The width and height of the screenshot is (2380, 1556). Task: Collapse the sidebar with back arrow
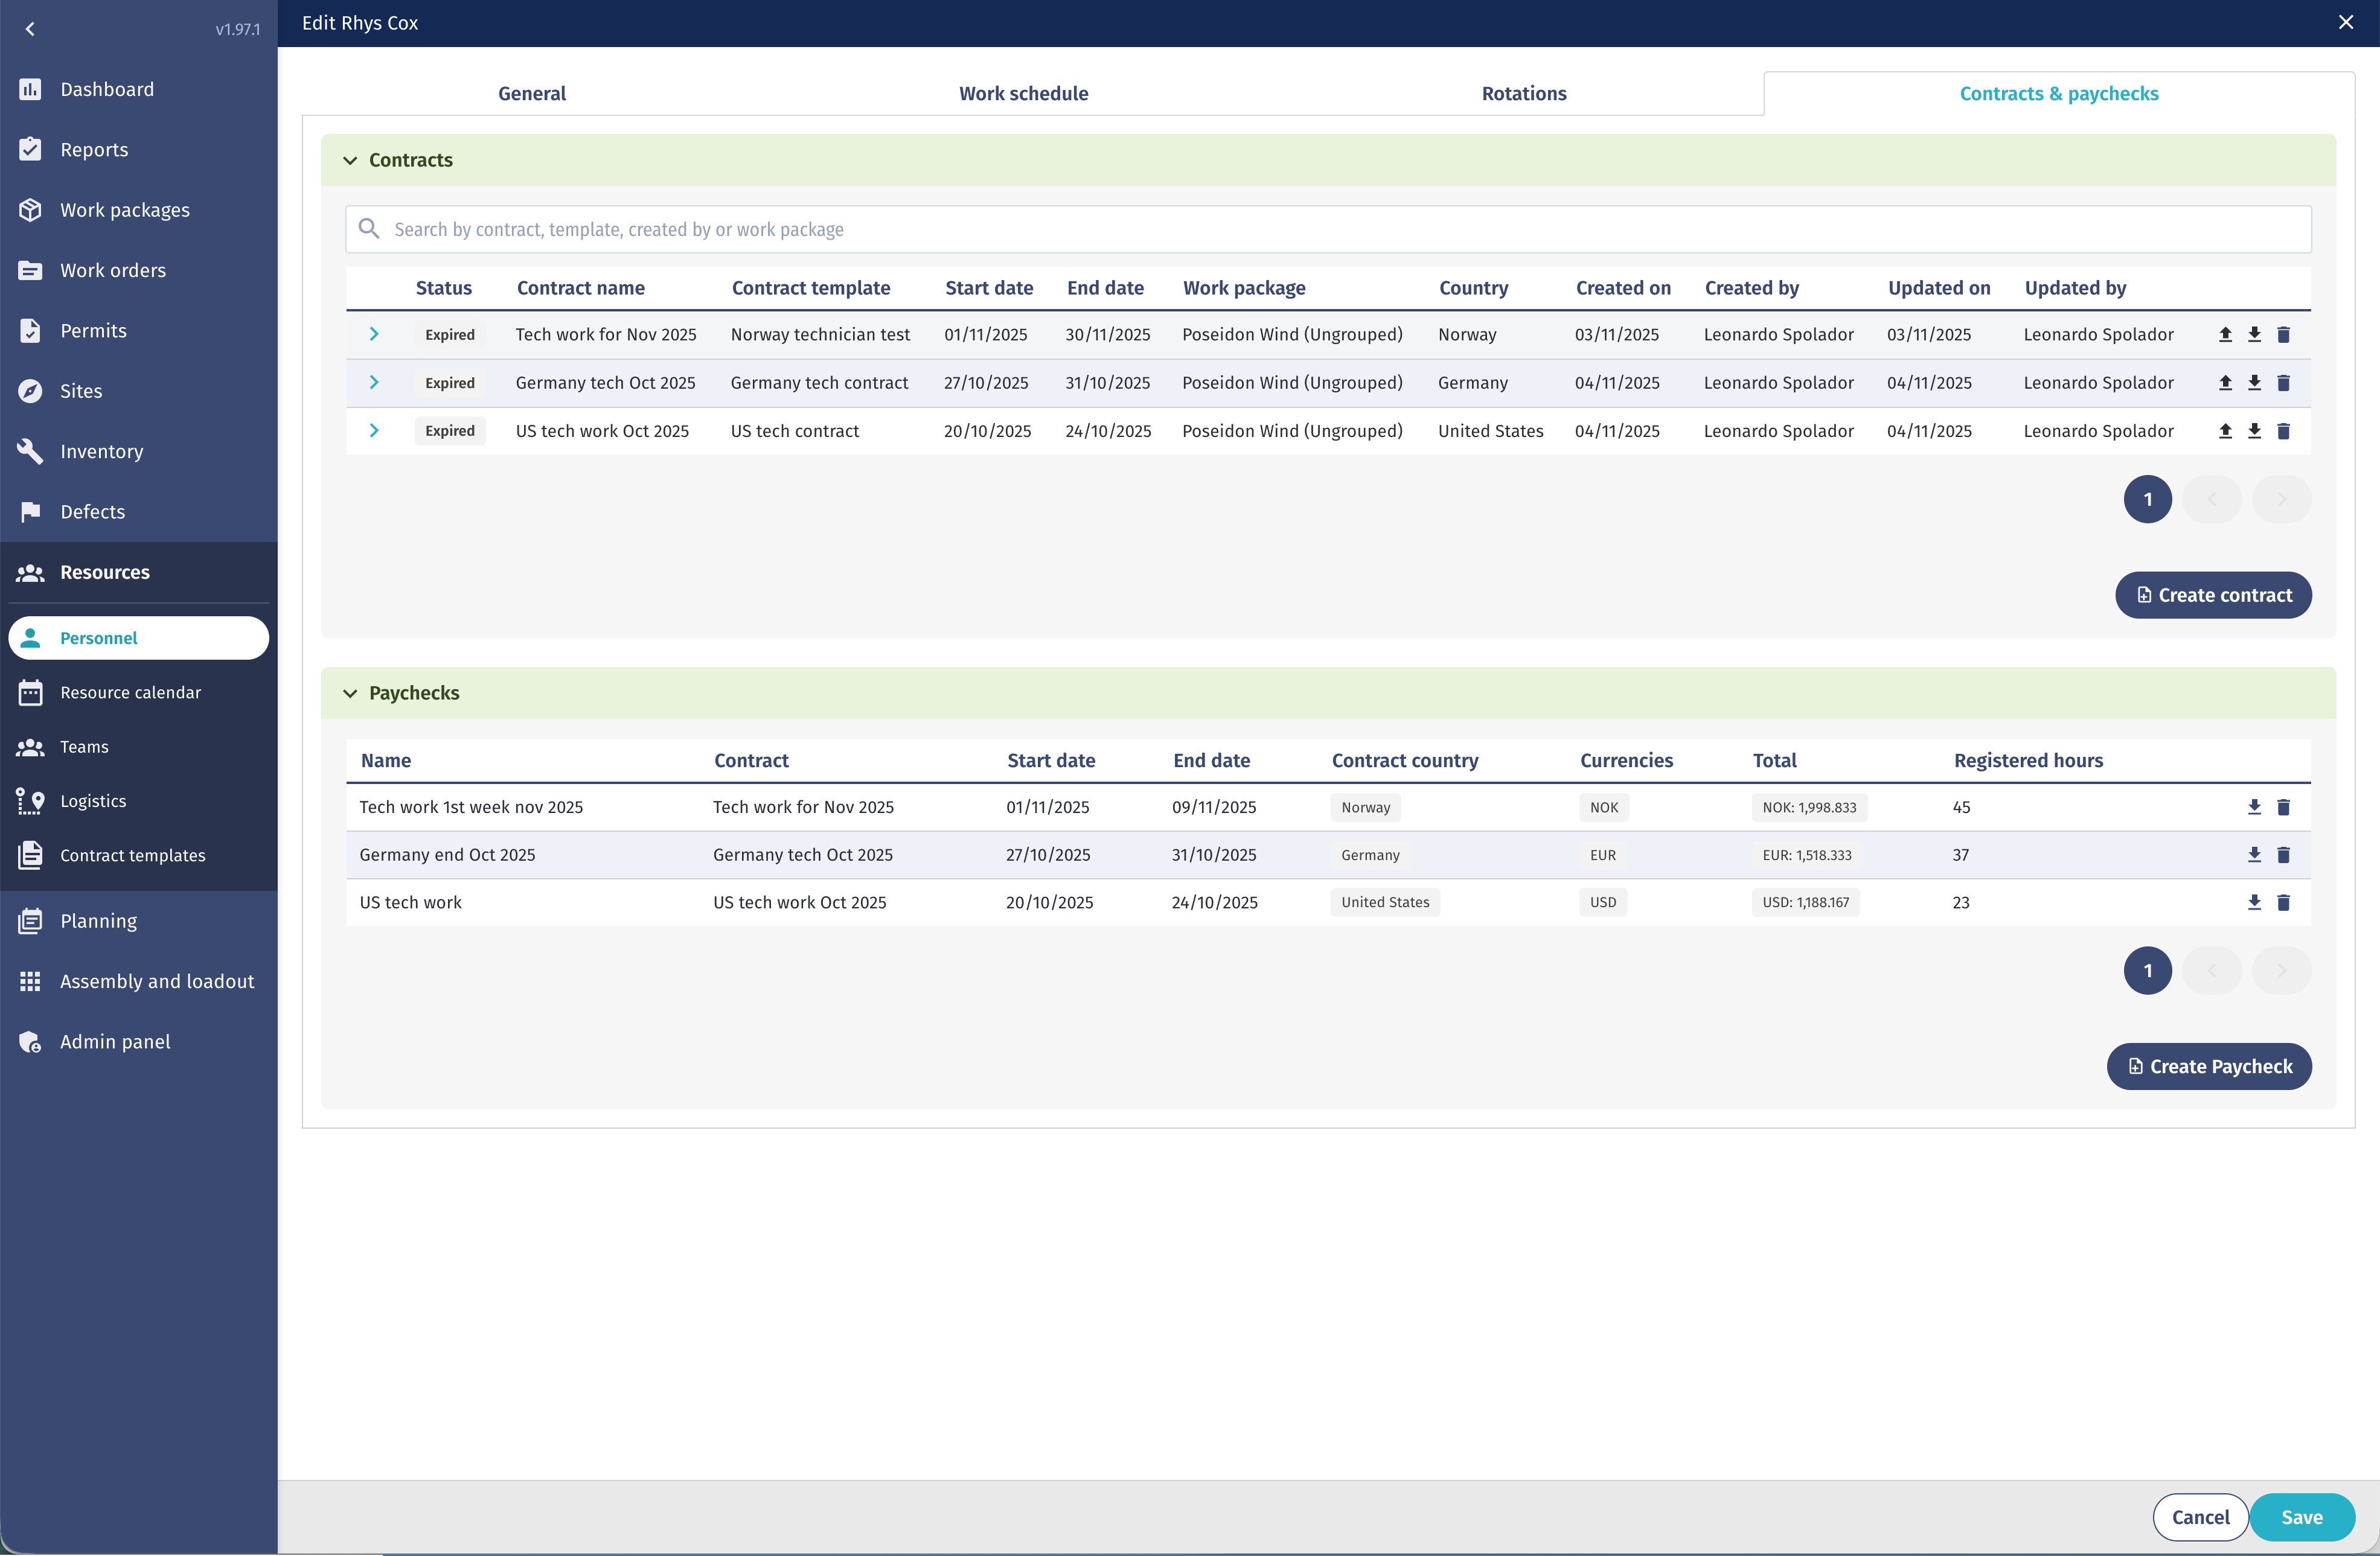[30, 29]
